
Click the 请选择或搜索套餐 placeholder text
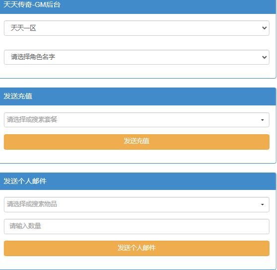32,119
